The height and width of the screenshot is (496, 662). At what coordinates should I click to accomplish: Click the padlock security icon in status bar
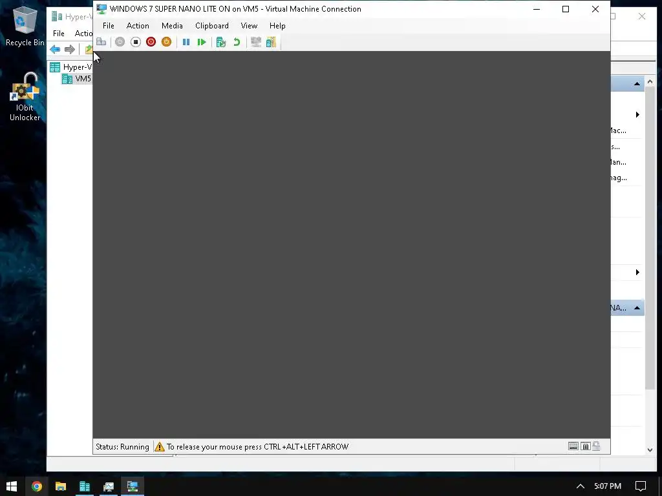click(596, 446)
